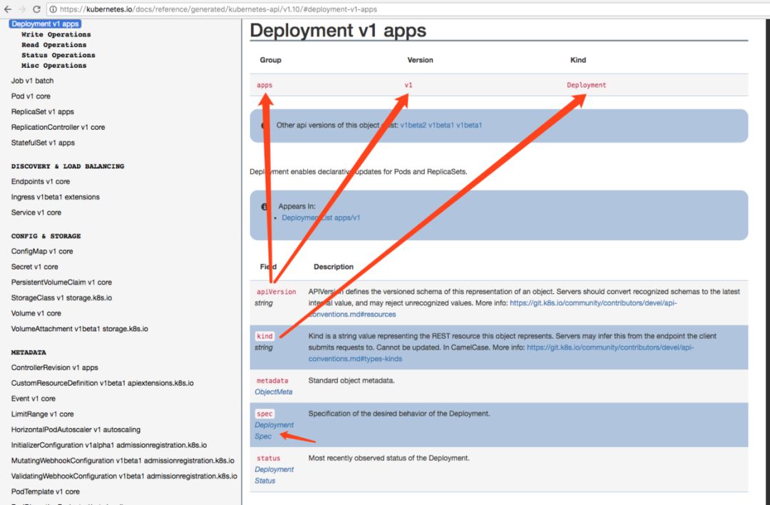770x505 pixels.
Task: Open ValidatingWebhookConfiguration v1beta1 entry
Action: tap(124, 476)
